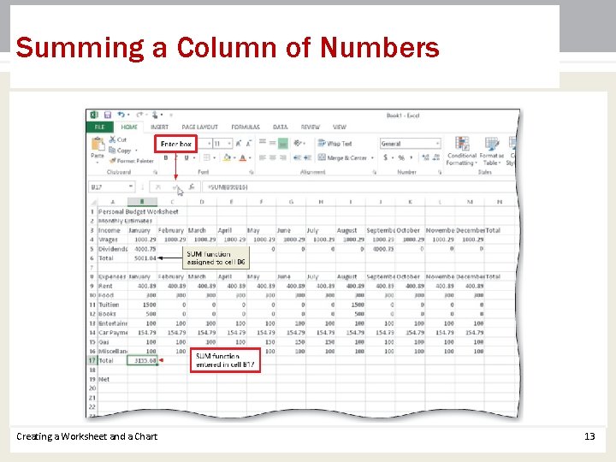Open the Number group dialog launcher
Viewport: 616px width, 462px height.
click(x=439, y=172)
